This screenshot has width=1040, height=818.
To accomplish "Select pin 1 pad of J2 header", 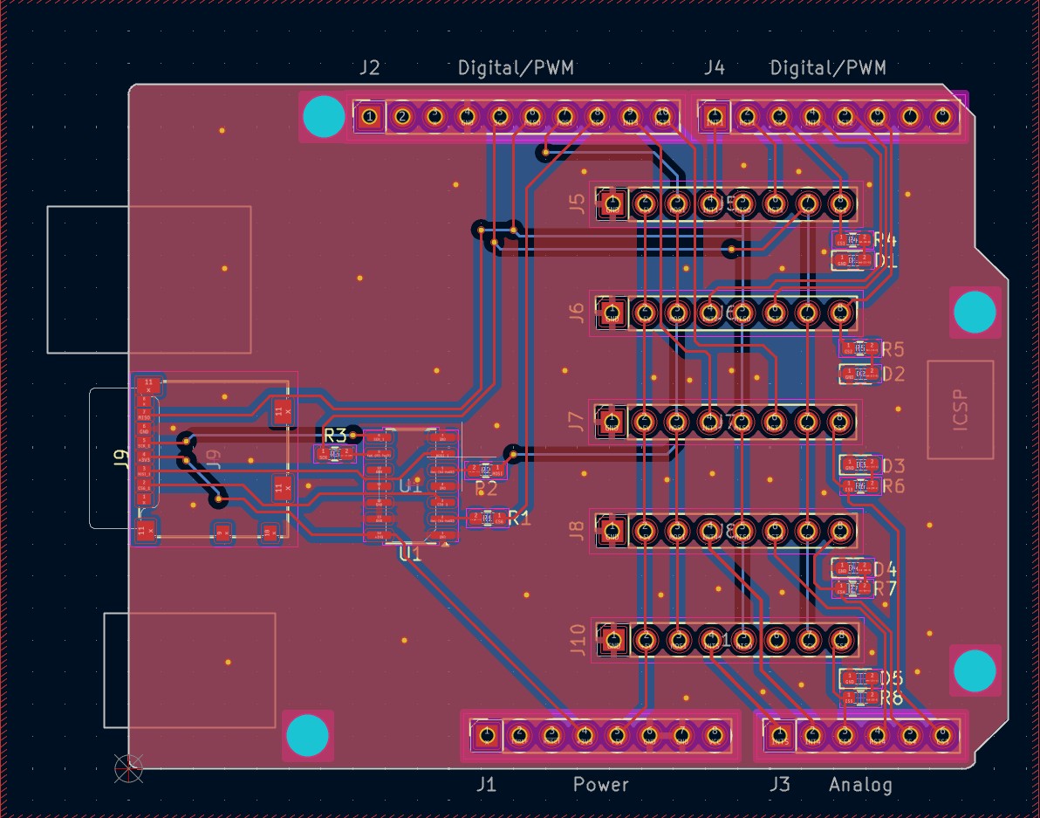I will (x=369, y=116).
